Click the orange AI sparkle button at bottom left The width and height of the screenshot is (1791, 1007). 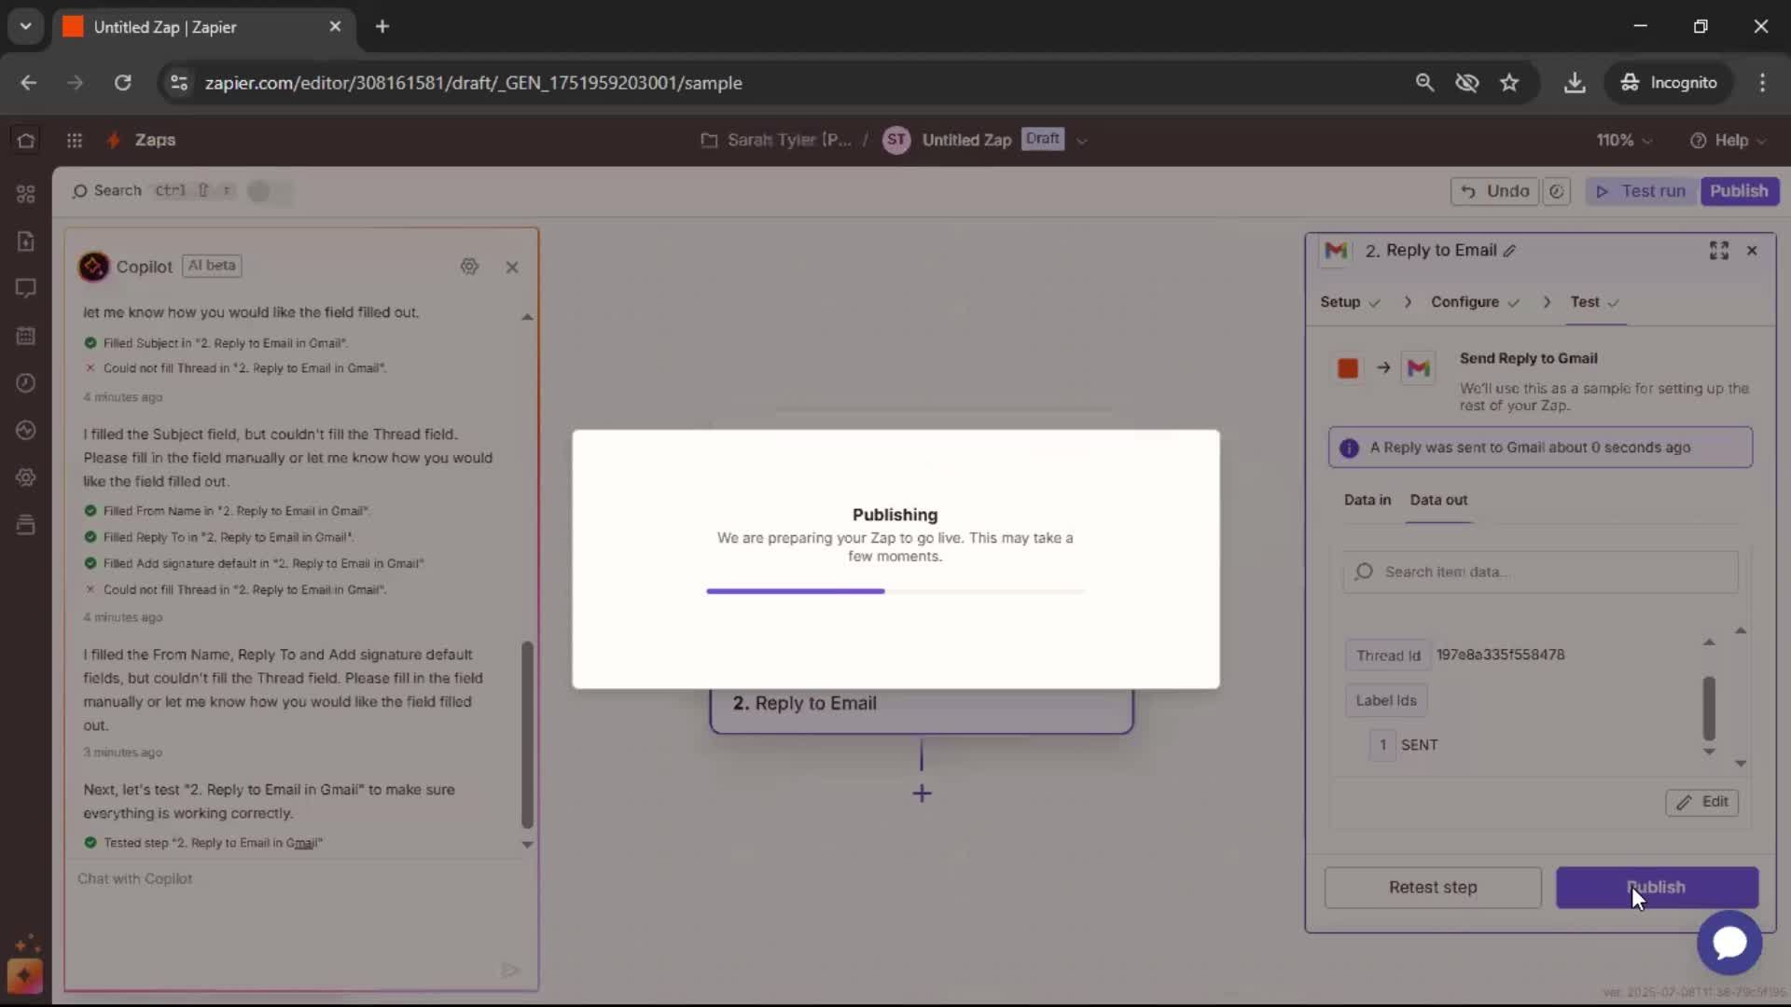pyautogui.click(x=25, y=976)
